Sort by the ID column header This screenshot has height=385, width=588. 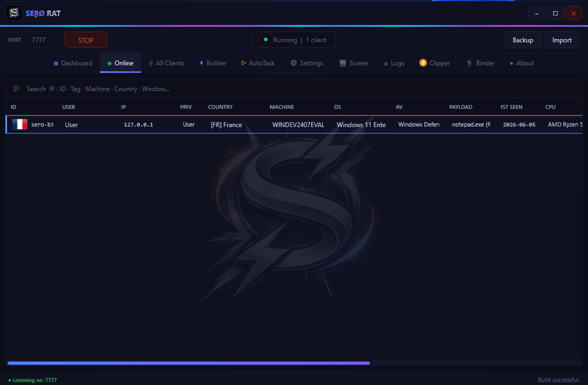(x=14, y=107)
